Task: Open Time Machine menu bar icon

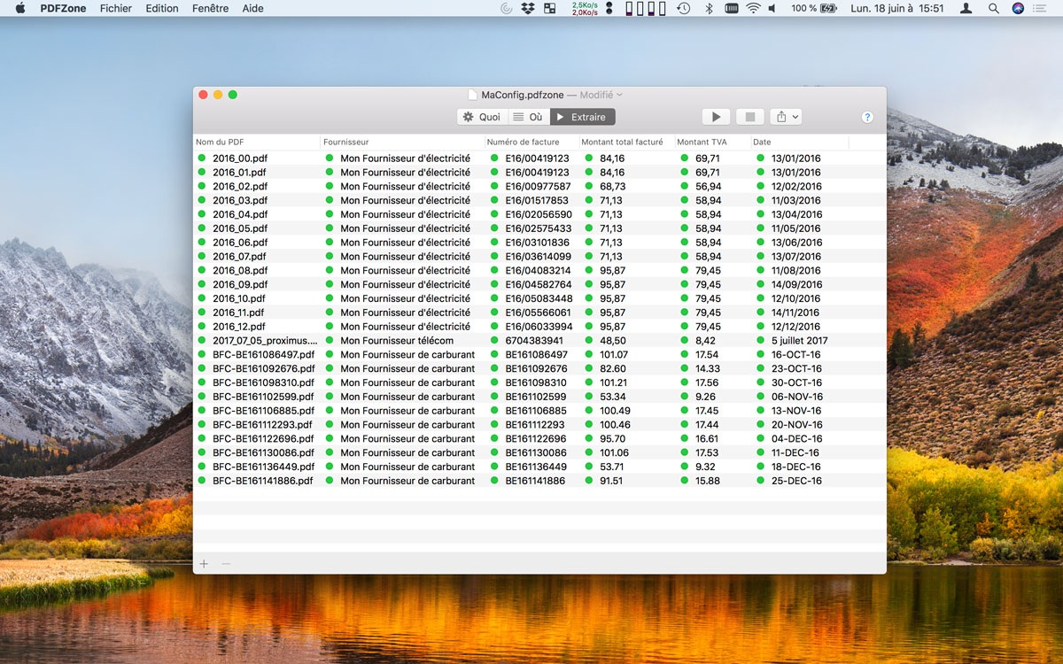Action: pos(683,8)
